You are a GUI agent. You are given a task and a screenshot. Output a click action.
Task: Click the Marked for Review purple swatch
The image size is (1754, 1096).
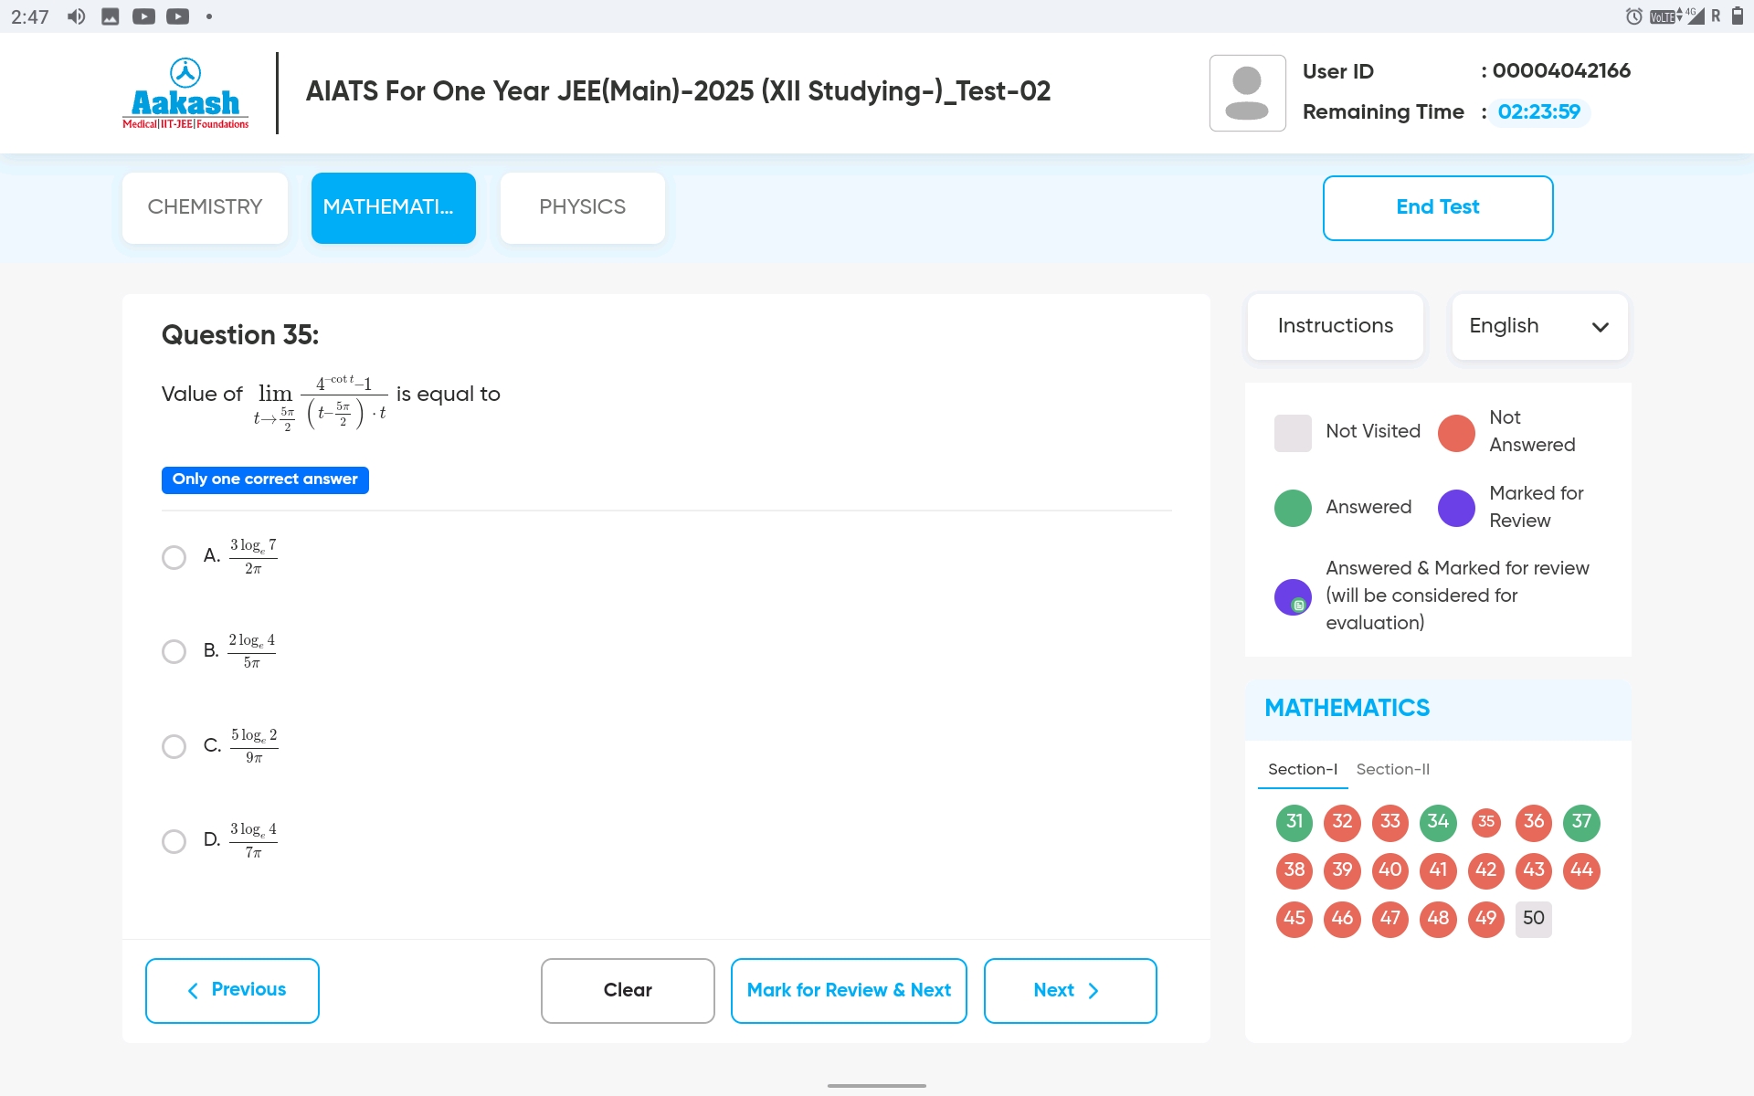(1456, 508)
